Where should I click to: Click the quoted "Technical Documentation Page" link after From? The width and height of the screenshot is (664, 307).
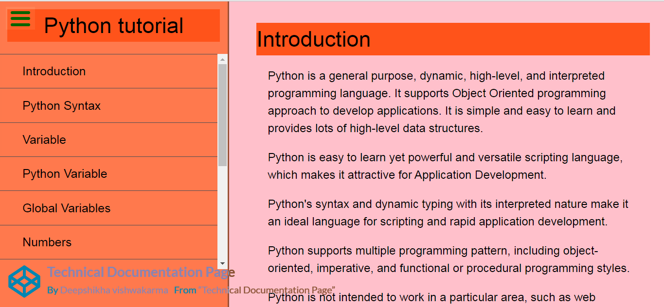pos(267,290)
